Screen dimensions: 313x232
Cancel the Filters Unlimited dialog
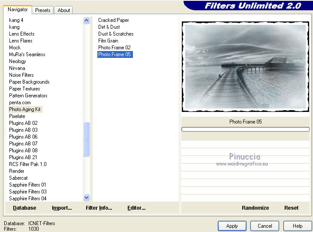(265, 226)
